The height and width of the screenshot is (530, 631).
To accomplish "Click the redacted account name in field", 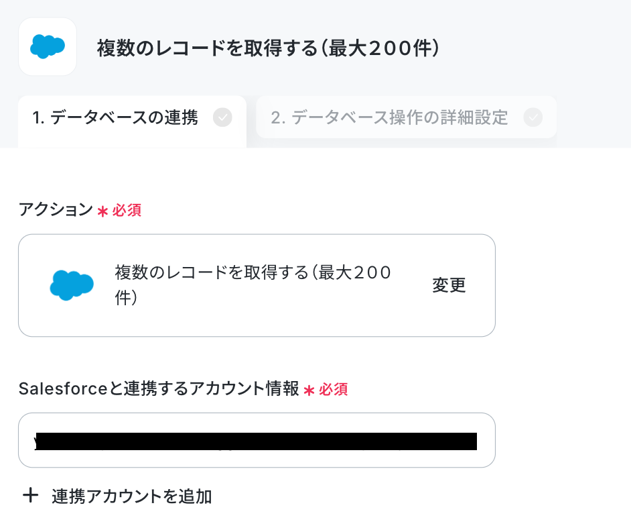I will [256, 441].
